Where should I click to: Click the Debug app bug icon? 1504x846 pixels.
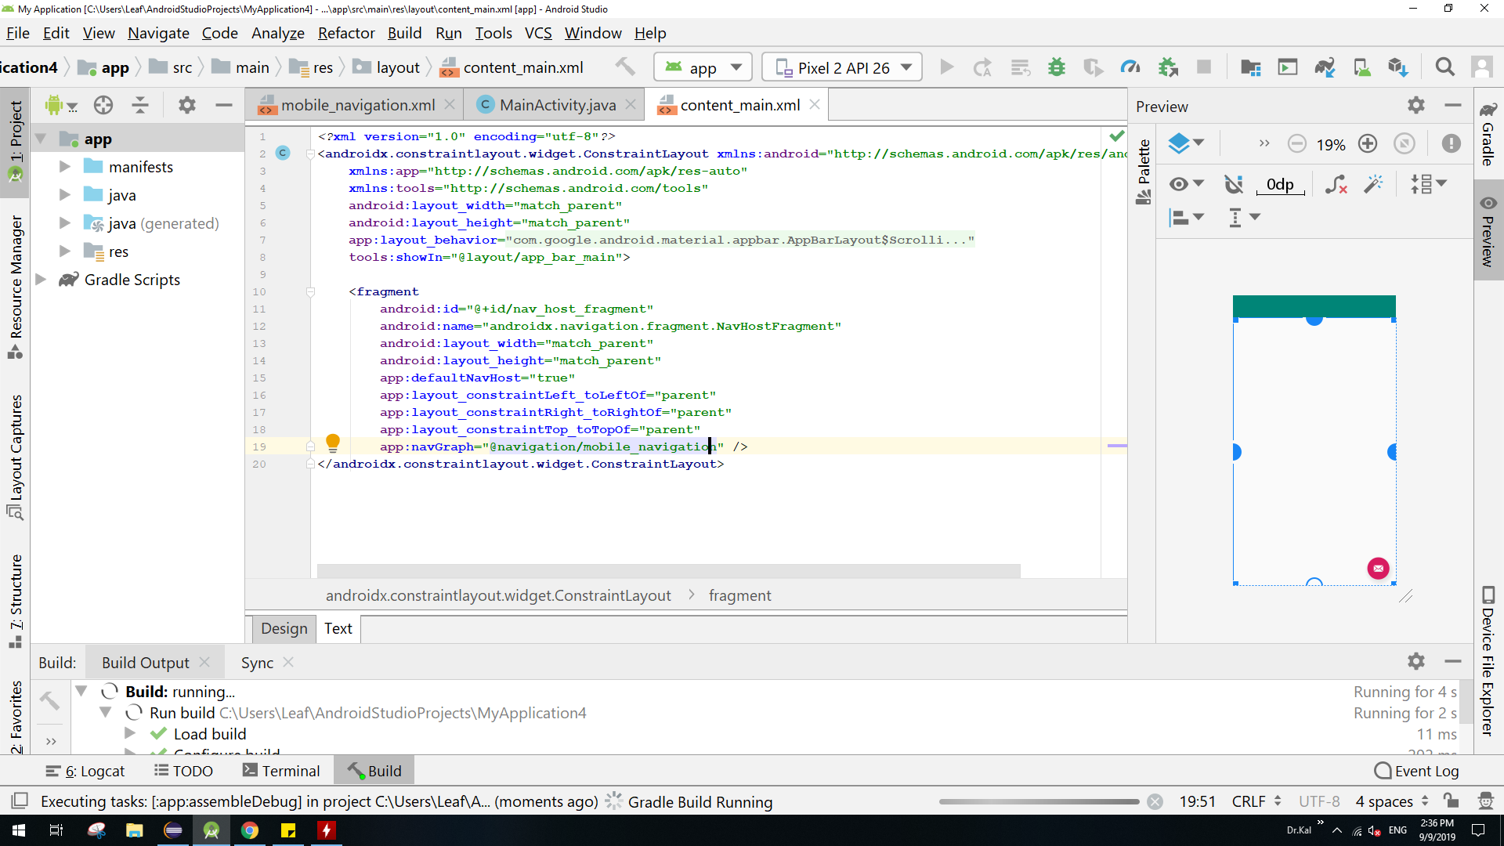(1057, 67)
